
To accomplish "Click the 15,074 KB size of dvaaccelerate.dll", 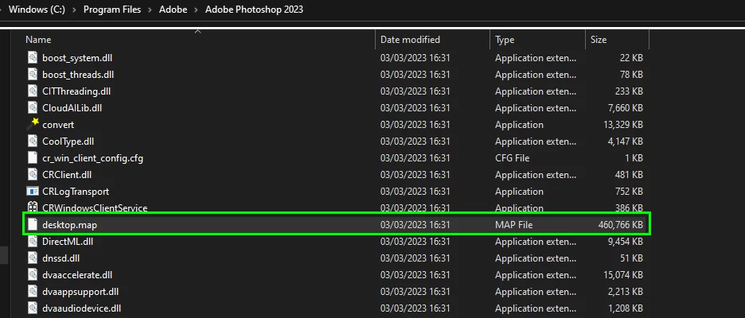I will [x=623, y=275].
